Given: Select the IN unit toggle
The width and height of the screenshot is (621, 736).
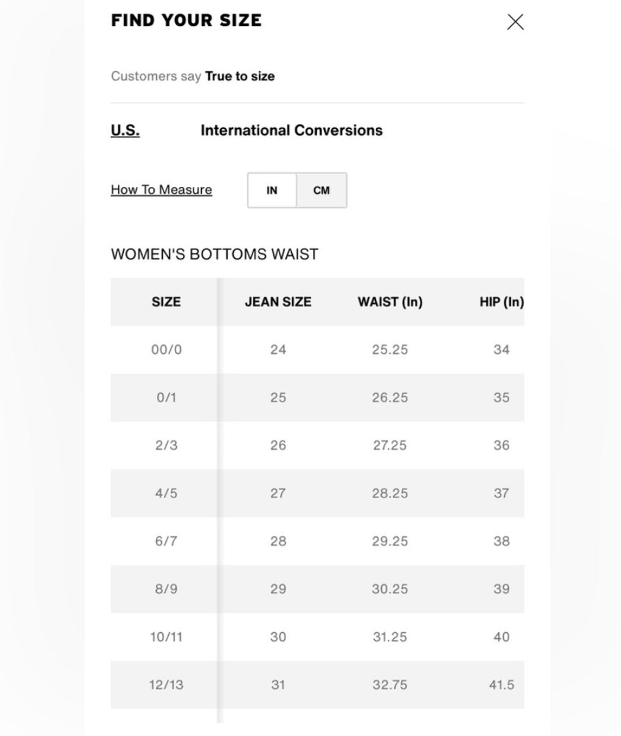Looking at the screenshot, I should [272, 190].
